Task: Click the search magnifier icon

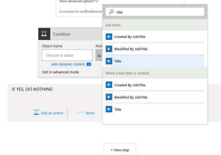Action: 111,12
